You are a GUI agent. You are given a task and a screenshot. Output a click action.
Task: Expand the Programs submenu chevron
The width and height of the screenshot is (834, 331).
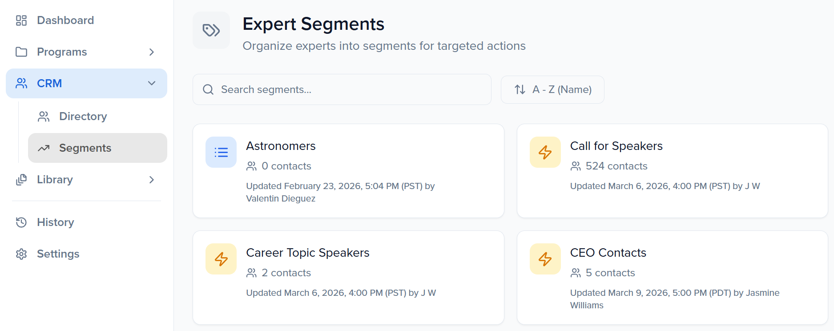[152, 52]
